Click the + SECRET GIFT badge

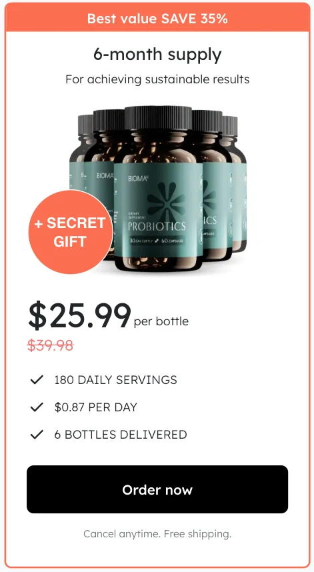[71, 232]
